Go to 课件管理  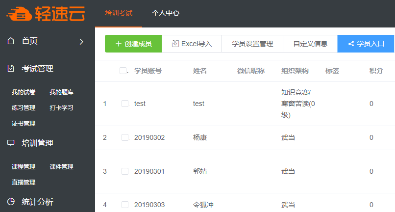[x=61, y=166]
